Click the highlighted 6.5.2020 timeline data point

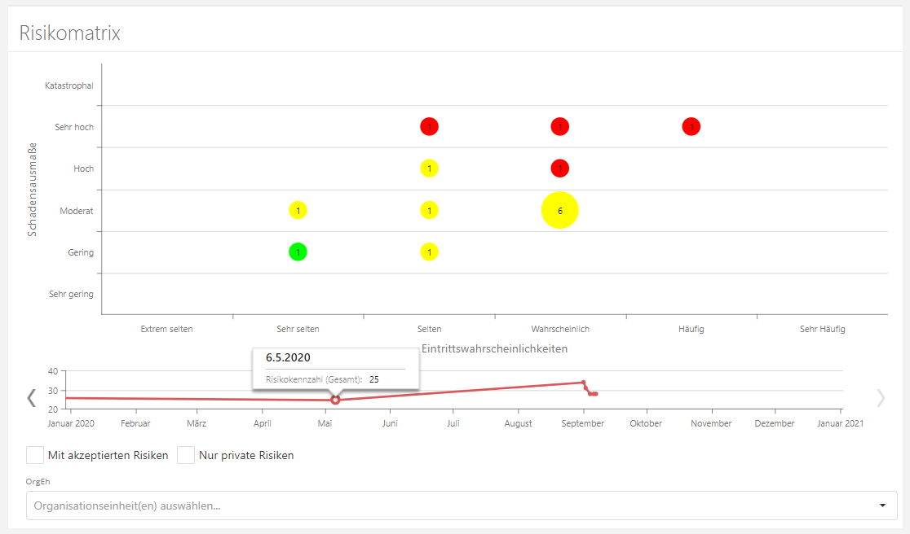[335, 400]
